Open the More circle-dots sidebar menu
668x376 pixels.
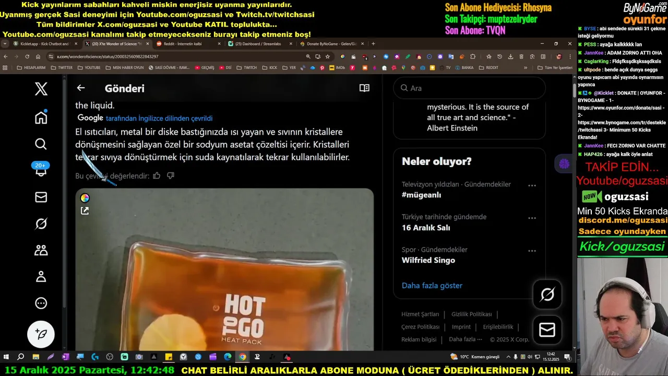(x=41, y=303)
